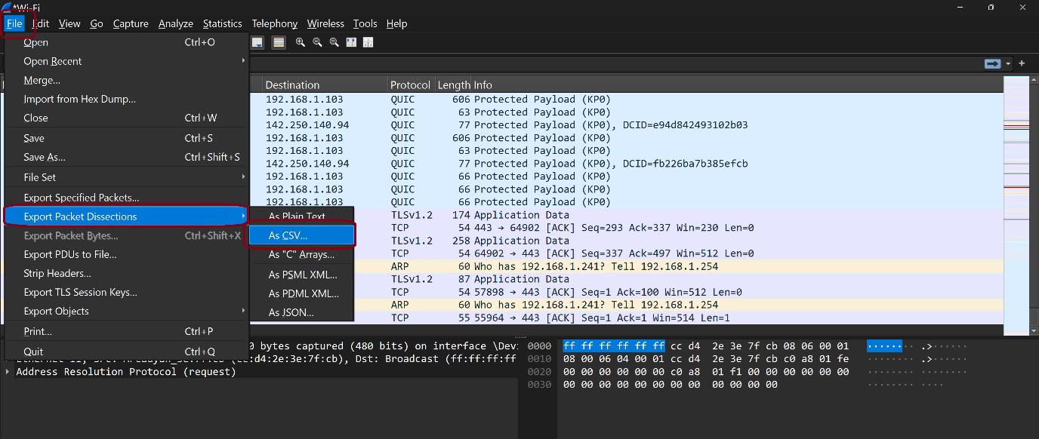Viewport: 1039px width, 439px height.
Task: Click the zoom out magnifier icon
Action: (317, 42)
